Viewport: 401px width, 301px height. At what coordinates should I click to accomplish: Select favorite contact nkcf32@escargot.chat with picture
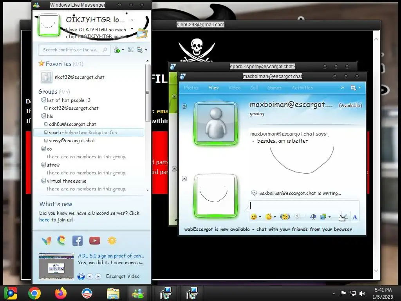72,77
